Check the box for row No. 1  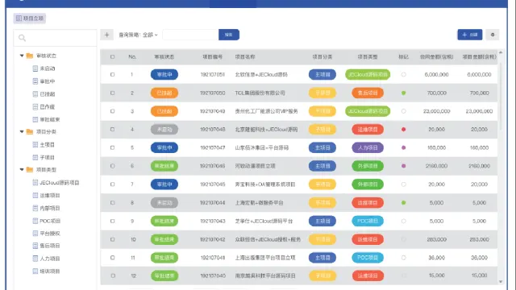tap(113, 75)
